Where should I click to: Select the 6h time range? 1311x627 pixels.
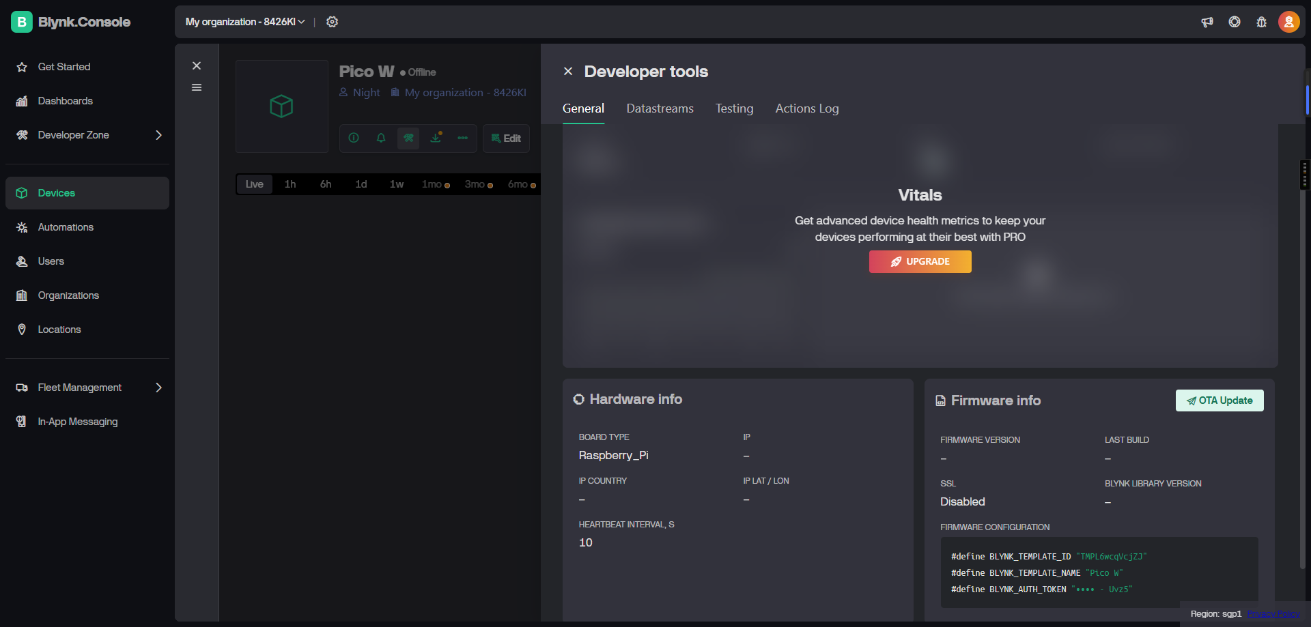[326, 184]
